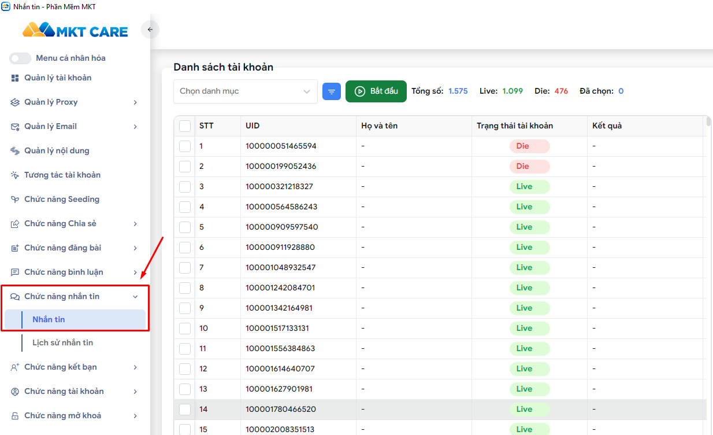Click the Chức năng nhắn tin chat icon
713x435 pixels.
point(15,297)
